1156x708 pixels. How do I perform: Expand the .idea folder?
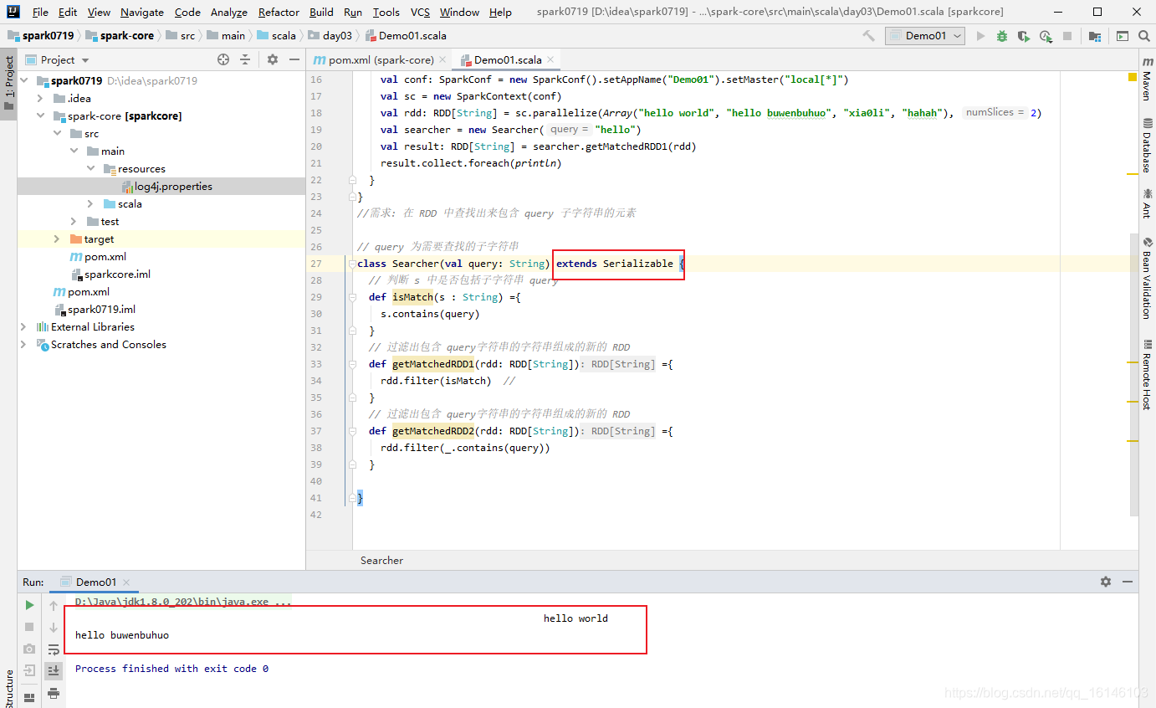tap(40, 99)
